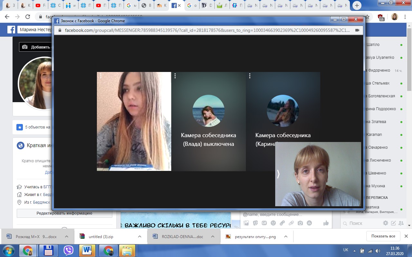This screenshot has width=412, height=257.
Task: Open options menu for Карина's call tile
Action: 250,76
